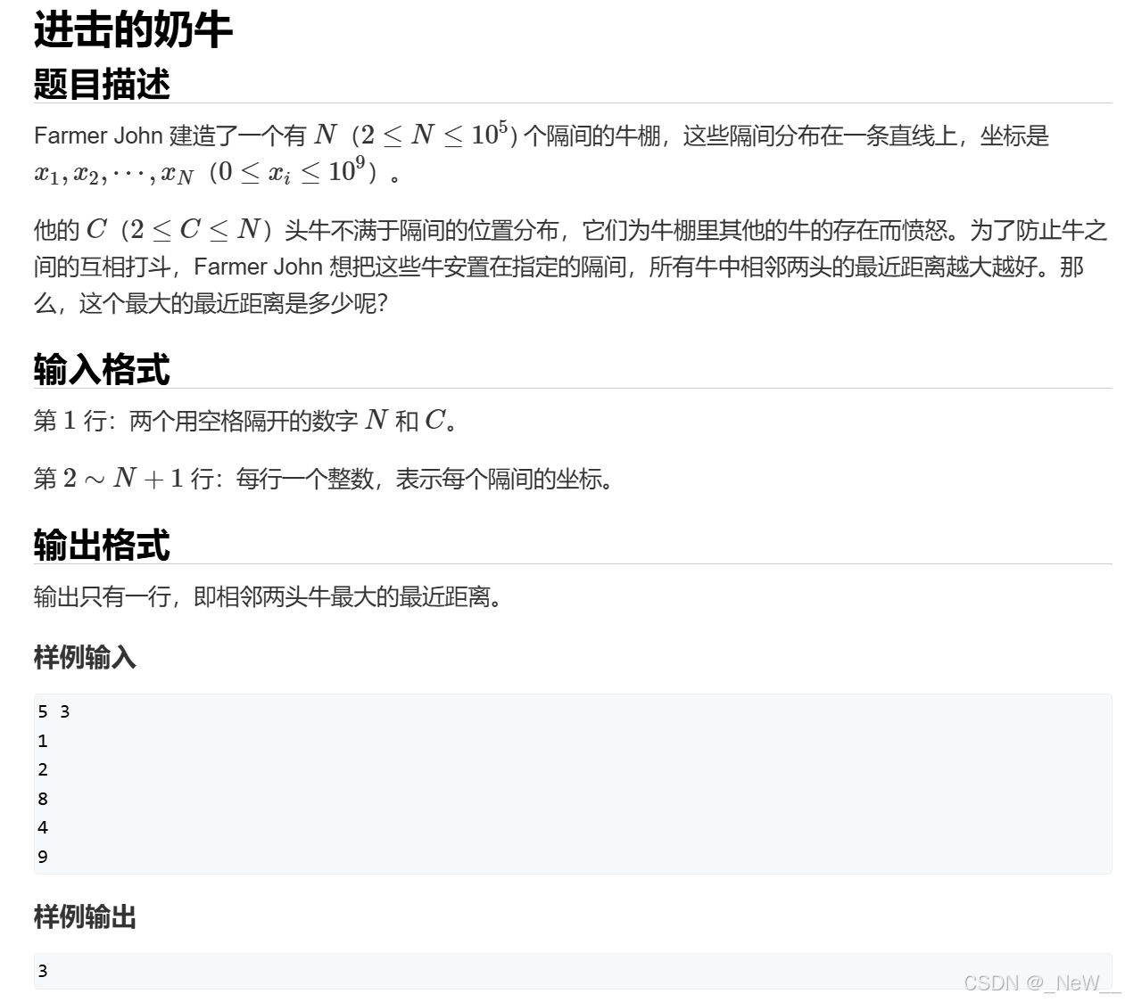Click sample input value '9'

43,857
